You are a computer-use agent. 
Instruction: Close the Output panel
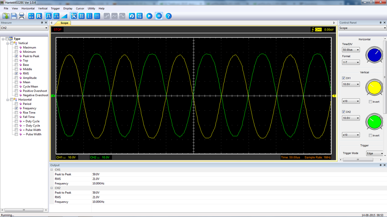click(x=385, y=165)
